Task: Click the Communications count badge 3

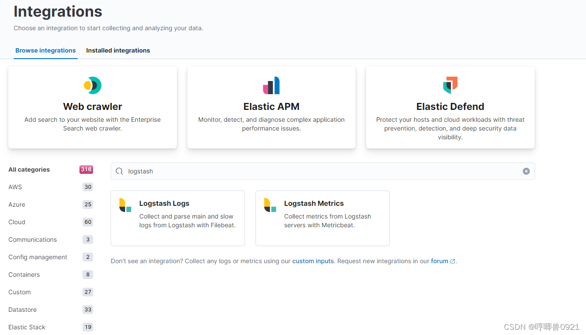Action: [88, 240]
